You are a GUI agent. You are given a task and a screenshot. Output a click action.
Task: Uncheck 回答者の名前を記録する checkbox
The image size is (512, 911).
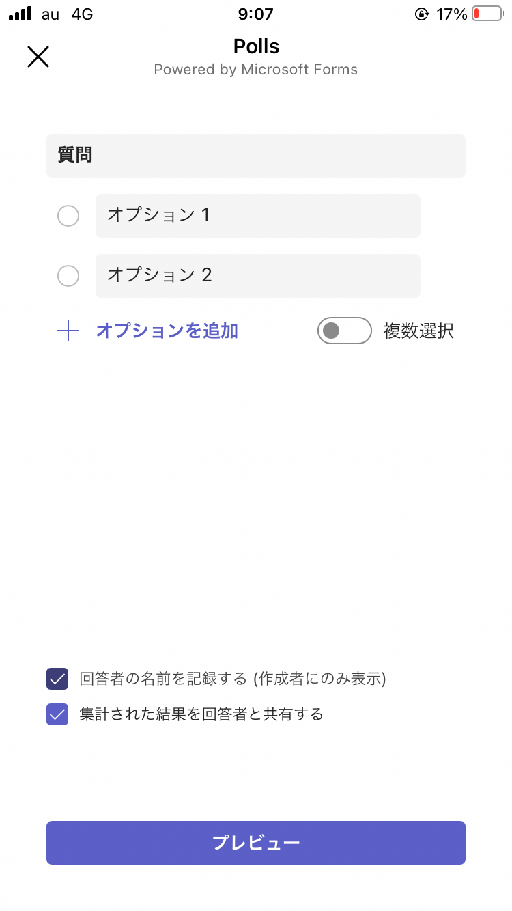tap(57, 679)
